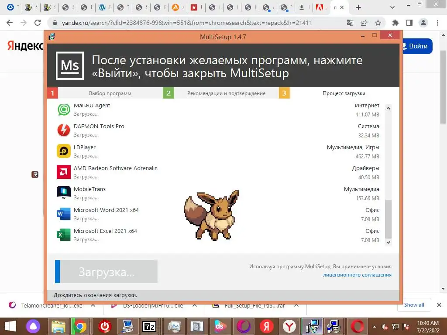Open the Chrome extensions puzzle icon
Image resolution: width=447 pixels, height=335 pixels.
click(x=395, y=23)
